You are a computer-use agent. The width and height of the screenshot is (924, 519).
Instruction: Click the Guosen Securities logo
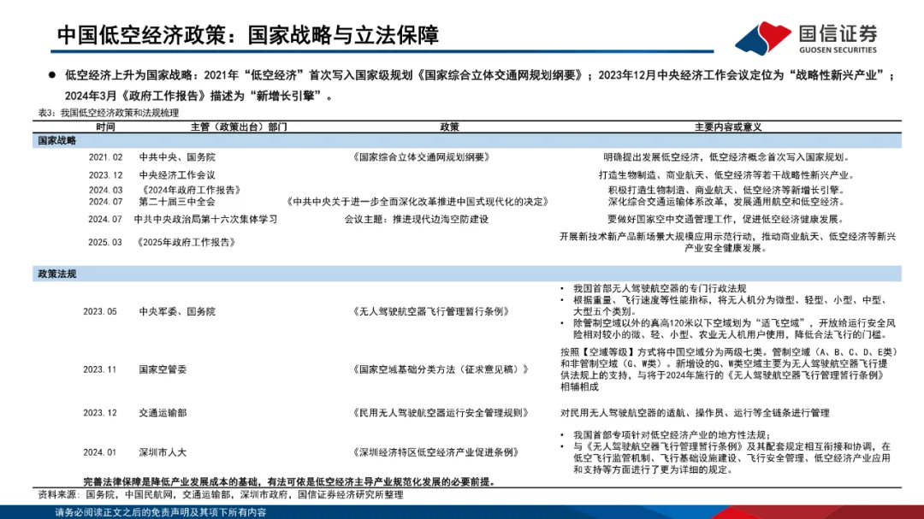(x=806, y=37)
